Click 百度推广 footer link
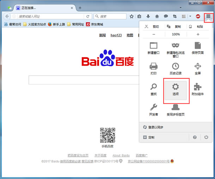 142,155
